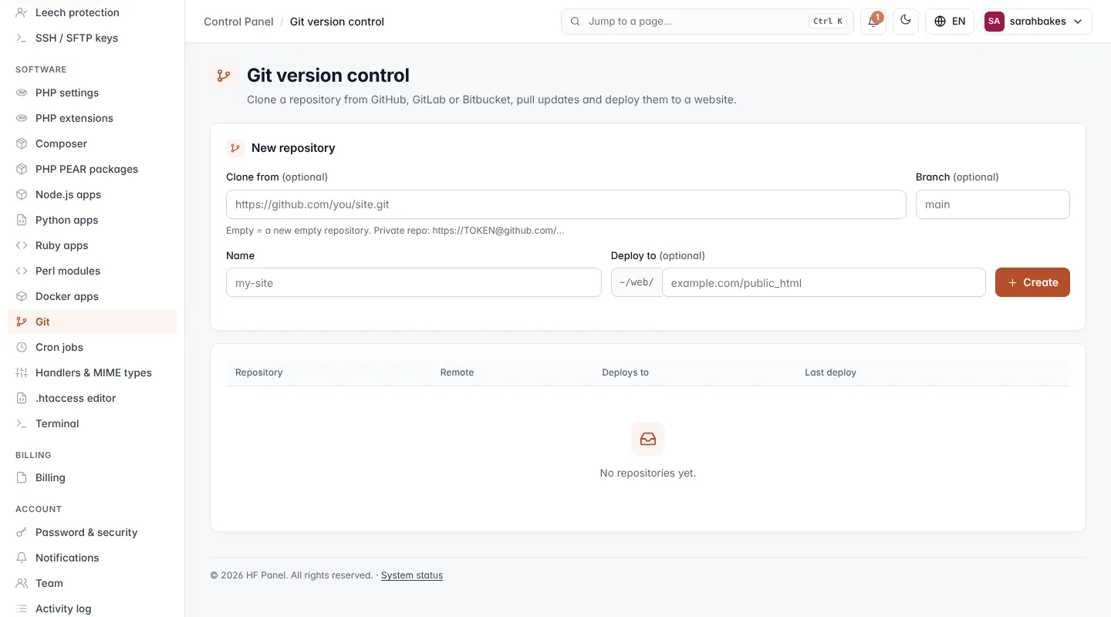Click the Password & security key icon
The width and height of the screenshot is (1111, 617).
point(22,532)
